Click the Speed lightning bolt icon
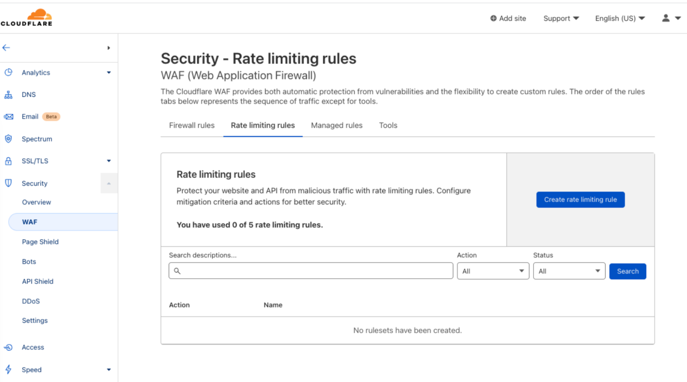 [x=8, y=370]
